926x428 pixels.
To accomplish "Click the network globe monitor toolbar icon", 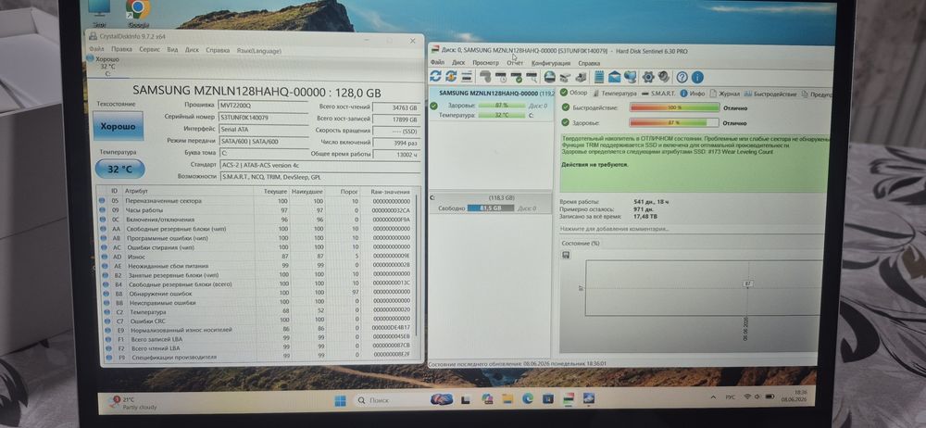I will [x=630, y=76].
